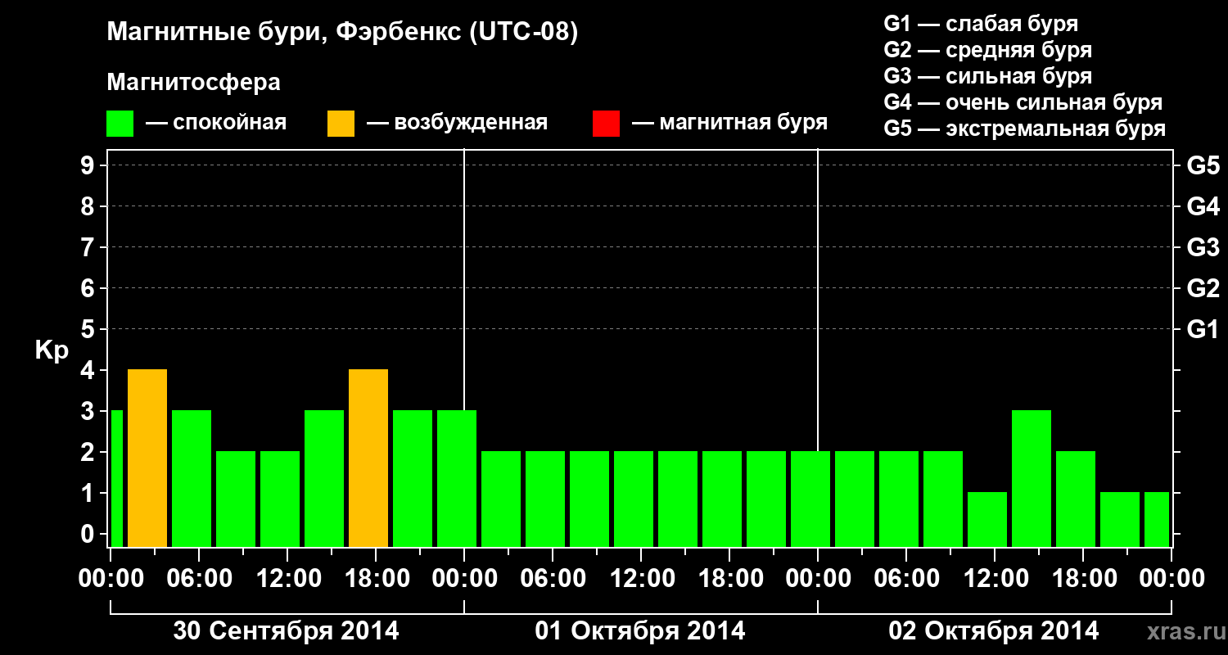Click the G1 tick label on right axis
The height and width of the screenshot is (655, 1228).
pyautogui.click(x=1203, y=329)
